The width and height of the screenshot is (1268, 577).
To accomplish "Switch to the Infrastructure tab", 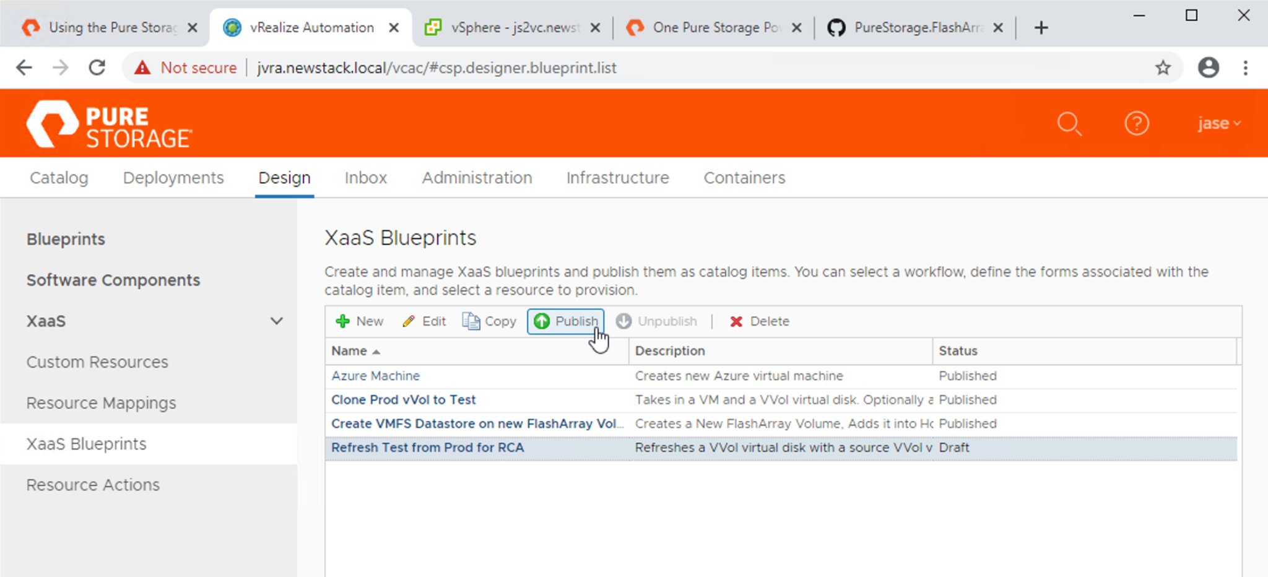I will click(617, 178).
